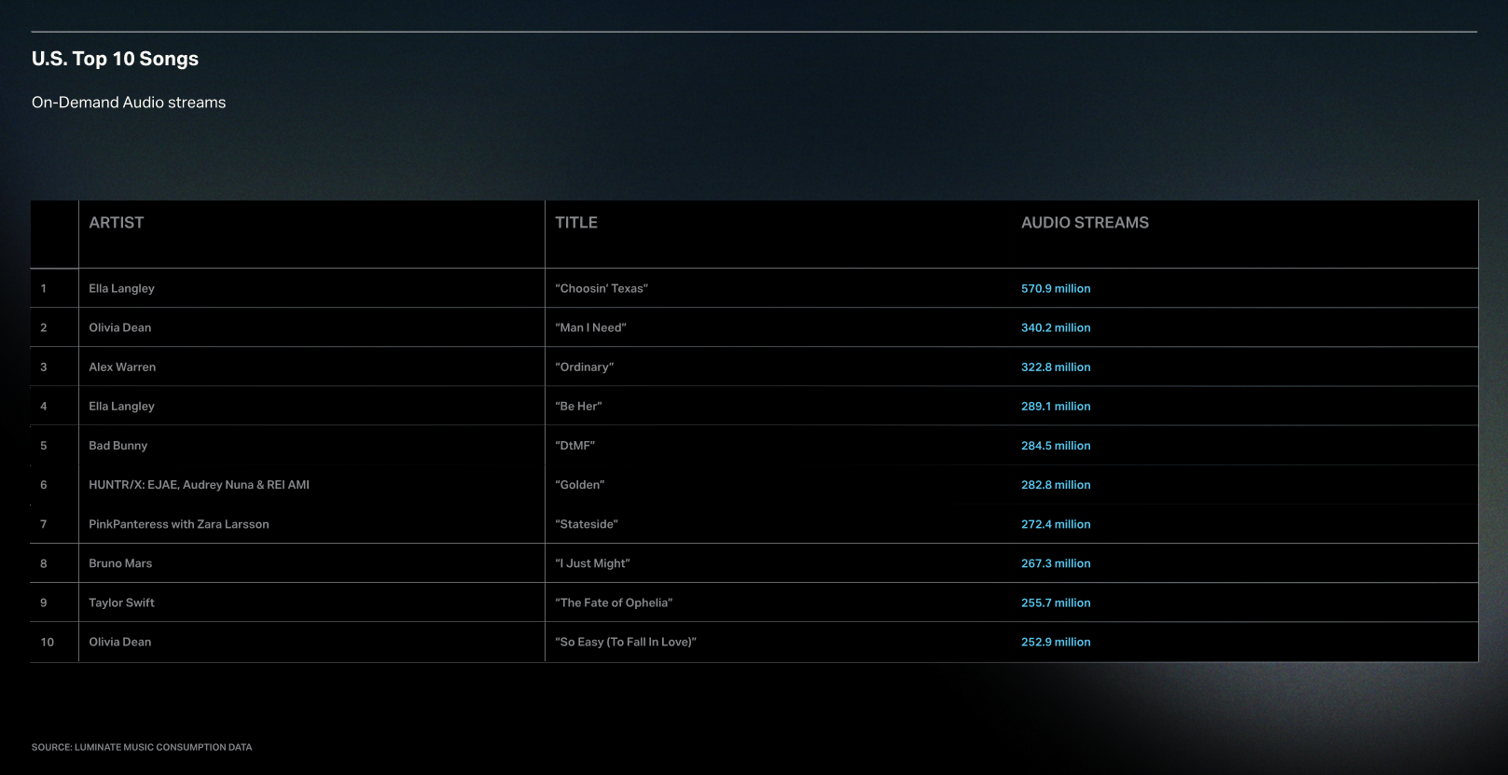The height and width of the screenshot is (775, 1508).
Task: Click rank number 1 in the table
Action: click(44, 288)
